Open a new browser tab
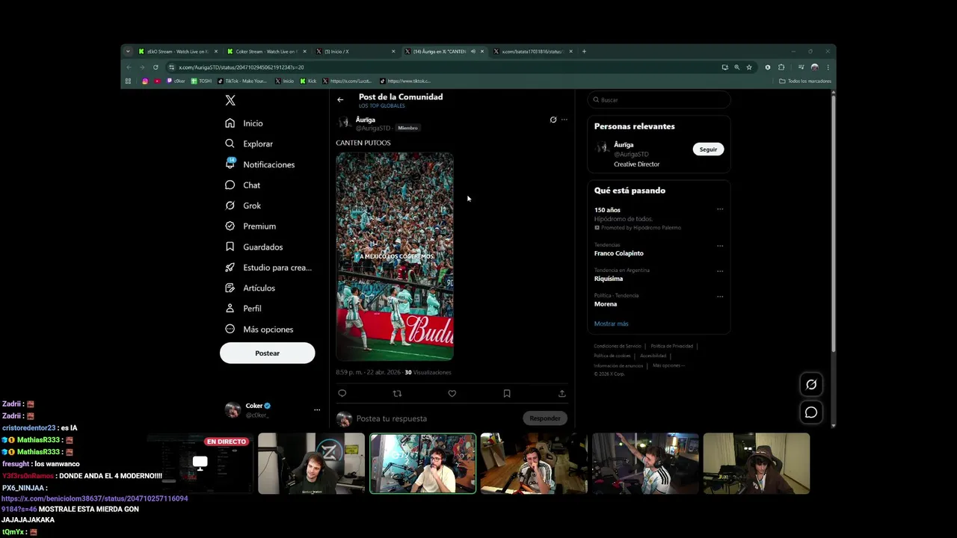This screenshot has height=538, width=957. point(585,52)
